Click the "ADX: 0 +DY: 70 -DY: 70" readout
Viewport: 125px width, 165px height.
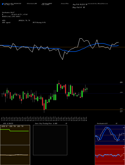click(x=12, y=126)
